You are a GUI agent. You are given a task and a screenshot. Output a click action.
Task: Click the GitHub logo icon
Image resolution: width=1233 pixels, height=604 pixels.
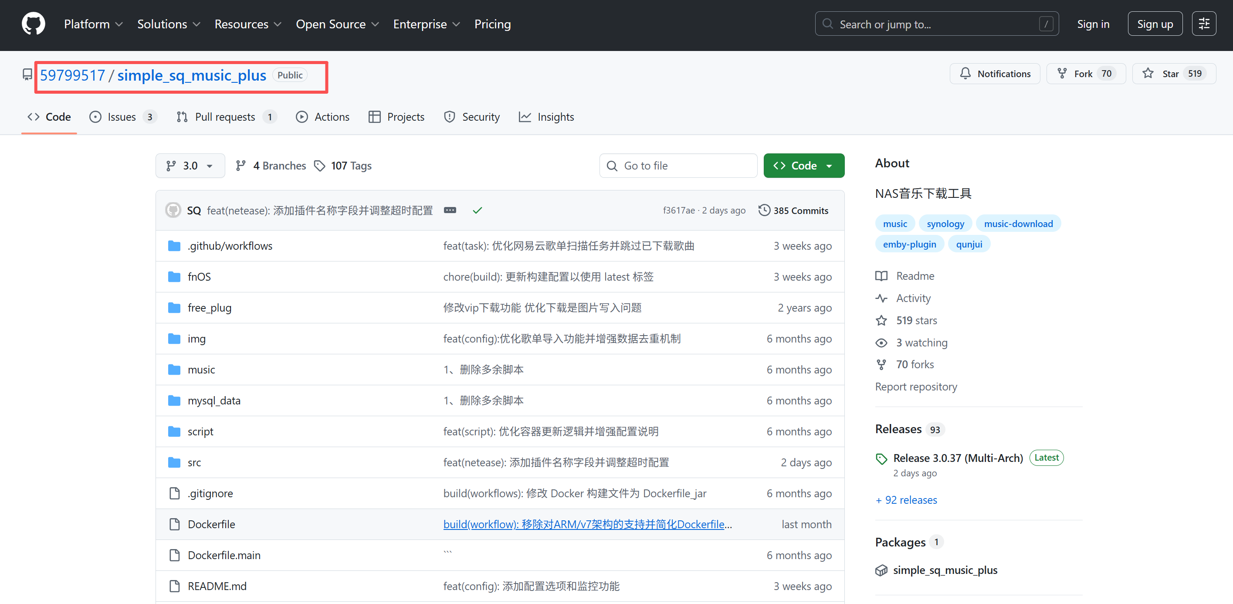click(33, 24)
